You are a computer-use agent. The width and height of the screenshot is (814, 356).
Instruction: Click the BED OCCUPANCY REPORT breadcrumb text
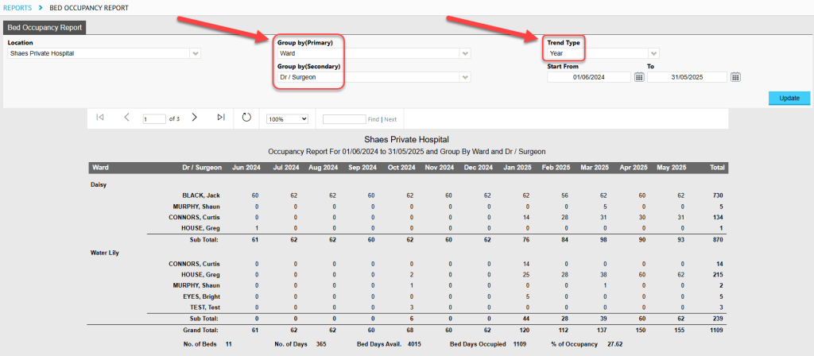89,8
